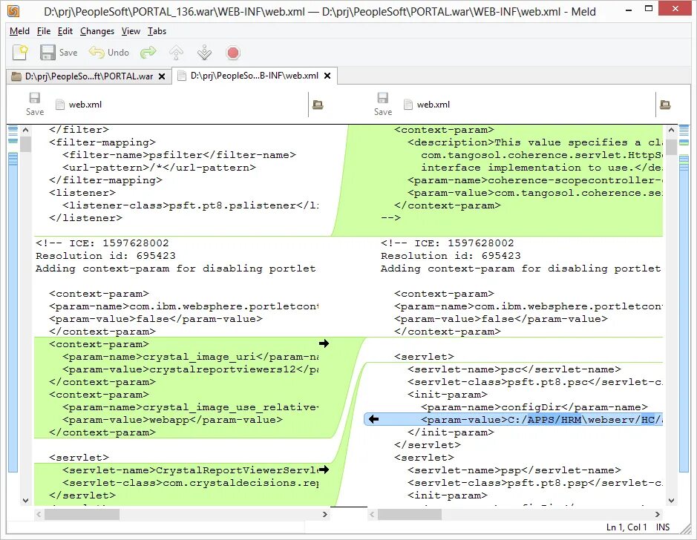Screen dimensions: 697x540
Task: Click the upward merge-all chevron icon
Action: point(175,52)
